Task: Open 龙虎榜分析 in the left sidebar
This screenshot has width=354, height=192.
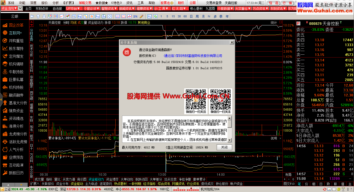Action: pos(15,134)
